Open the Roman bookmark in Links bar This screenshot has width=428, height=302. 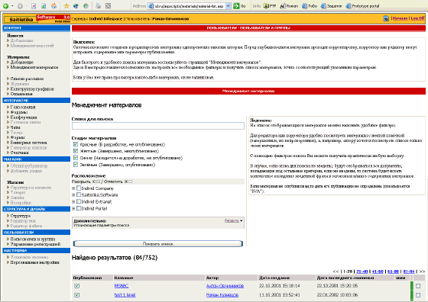click(x=289, y=5)
